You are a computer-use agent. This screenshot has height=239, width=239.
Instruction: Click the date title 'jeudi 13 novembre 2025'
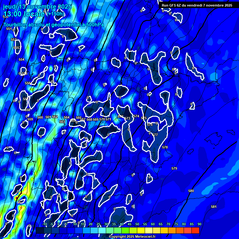coord(37,7)
